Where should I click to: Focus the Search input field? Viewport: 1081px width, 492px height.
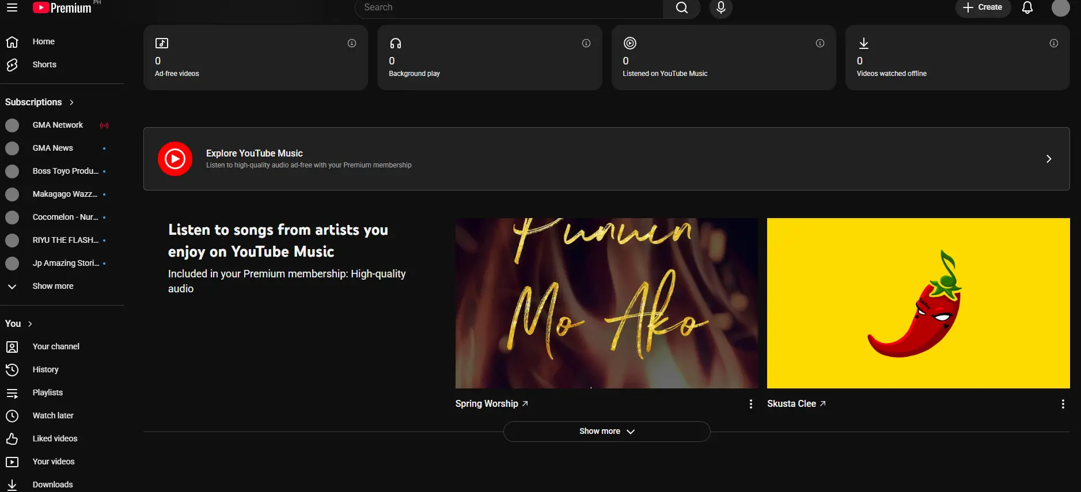[x=509, y=7]
